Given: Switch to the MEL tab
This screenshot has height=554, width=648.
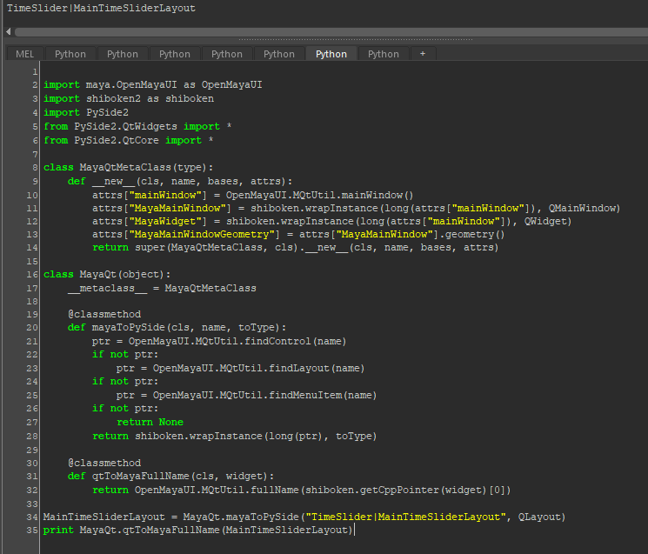Looking at the screenshot, I should (24, 54).
